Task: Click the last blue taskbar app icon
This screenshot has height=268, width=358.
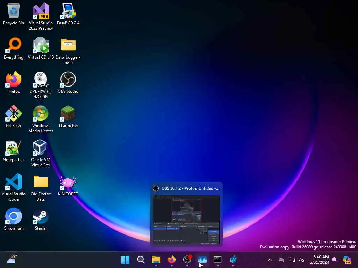Action: 233,260
